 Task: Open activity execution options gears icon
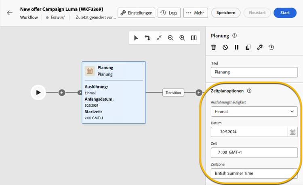260,47
